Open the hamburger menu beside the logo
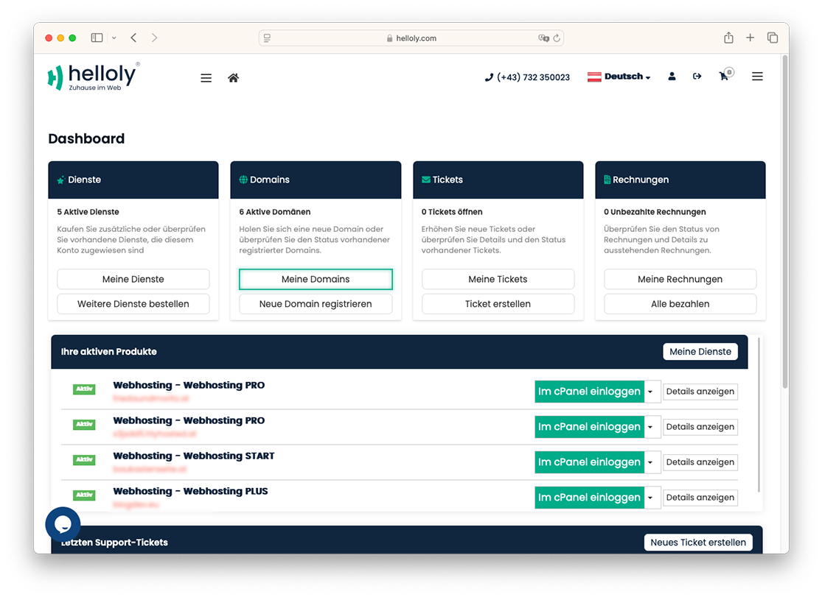 click(x=206, y=78)
